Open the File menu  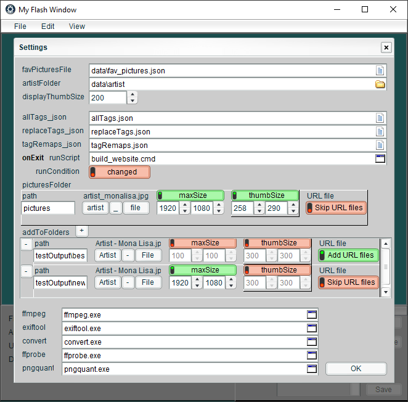[x=20, y=27]
